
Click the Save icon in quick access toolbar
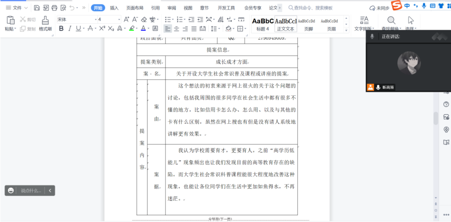(x=37, y=8)
